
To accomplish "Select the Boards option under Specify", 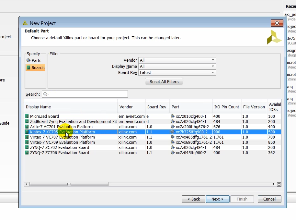I will tap(36, 67).
